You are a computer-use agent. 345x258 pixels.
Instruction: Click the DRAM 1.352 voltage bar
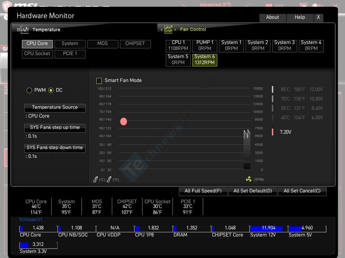pyautogui.click(x=192, y=228)
